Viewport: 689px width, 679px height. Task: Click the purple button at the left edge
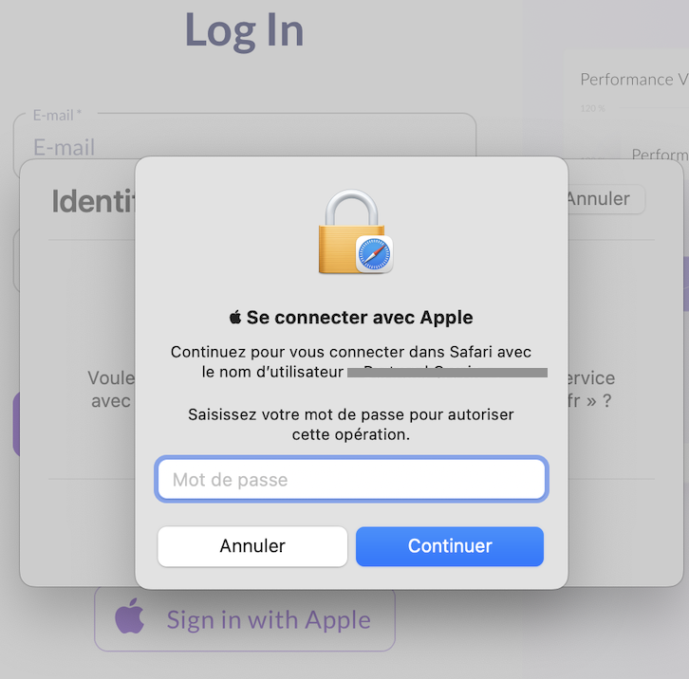click(x=16, y=424)
